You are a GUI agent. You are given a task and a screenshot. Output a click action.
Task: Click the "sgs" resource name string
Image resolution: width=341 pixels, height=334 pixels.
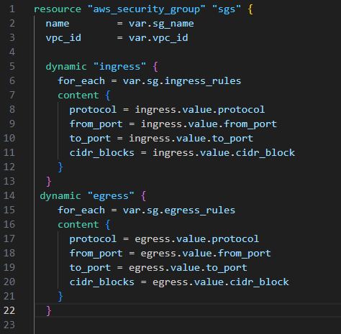(227, 9)
